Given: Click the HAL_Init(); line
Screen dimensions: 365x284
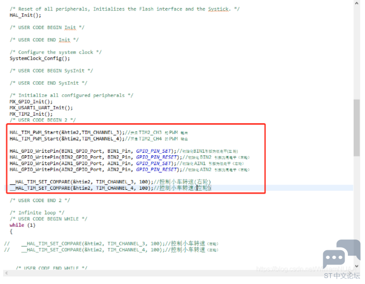Looking at the screenshot, I should [25, 15].
